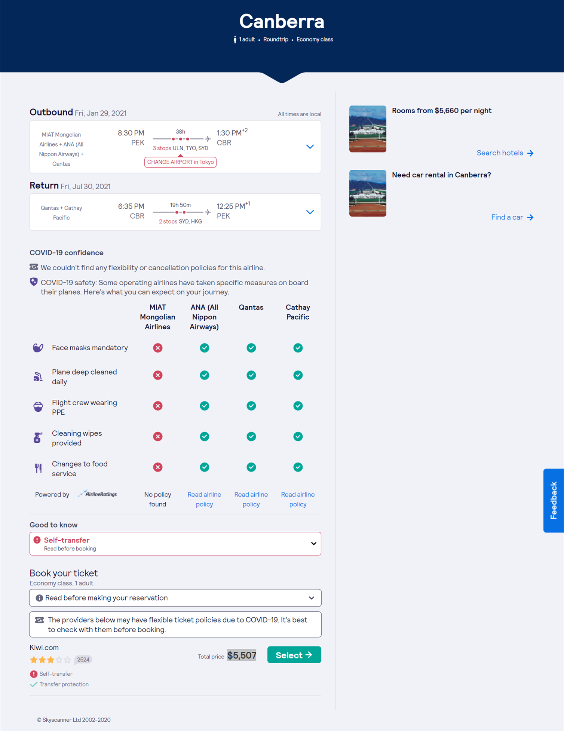Click the food service fork-knife icon
Image resolution: width=564 pixels, height=731 pixels.
(38, 468)
